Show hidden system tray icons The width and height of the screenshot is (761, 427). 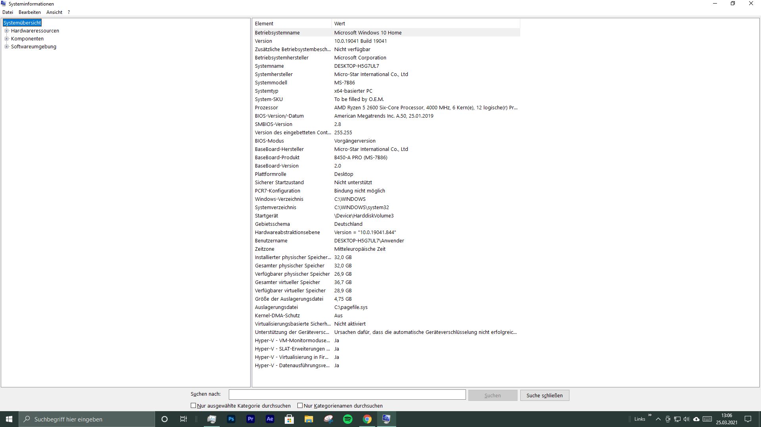658,419
